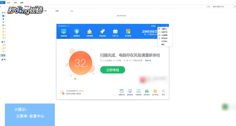Click 电脑存在病毒入侵风险 warning text
Viewport: 236px width, 126px height.
73,94
